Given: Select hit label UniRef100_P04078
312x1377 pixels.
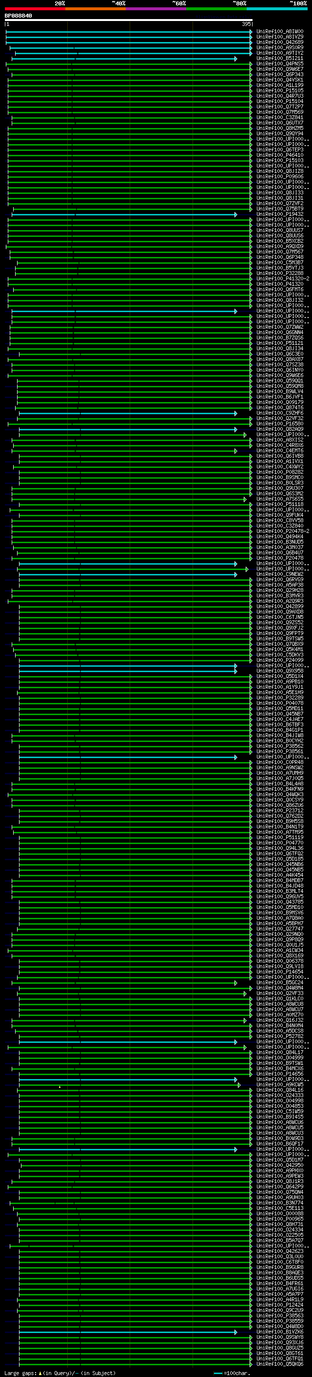Looking at the screenshot, I should click(280, 703).
